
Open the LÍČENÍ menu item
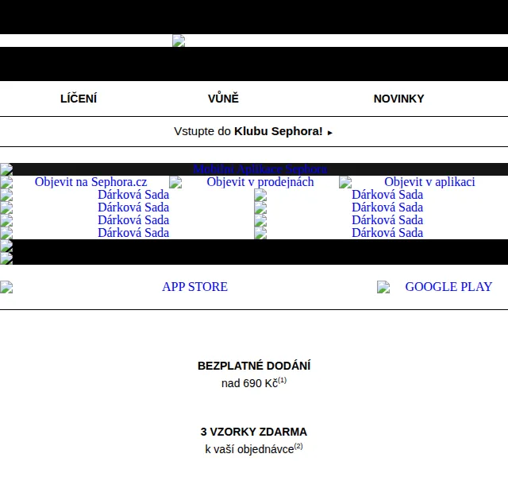coord(79,99)
